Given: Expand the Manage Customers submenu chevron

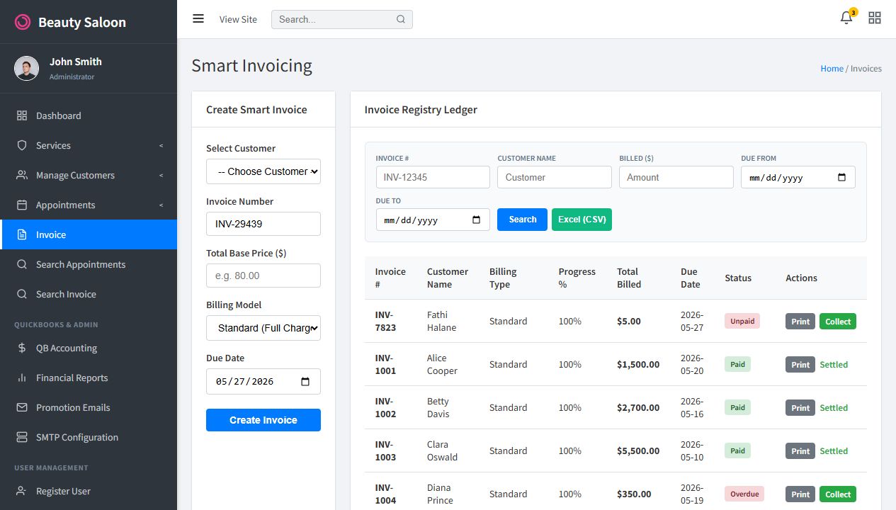Looking at the screenshot, I should point(161,176).
